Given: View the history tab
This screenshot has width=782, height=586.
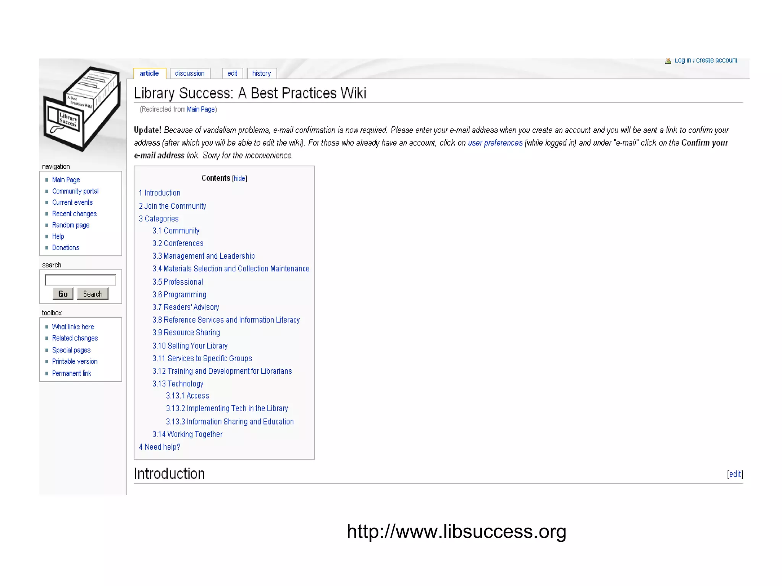Looking at the screenshot, I should [x=262, y=73].
